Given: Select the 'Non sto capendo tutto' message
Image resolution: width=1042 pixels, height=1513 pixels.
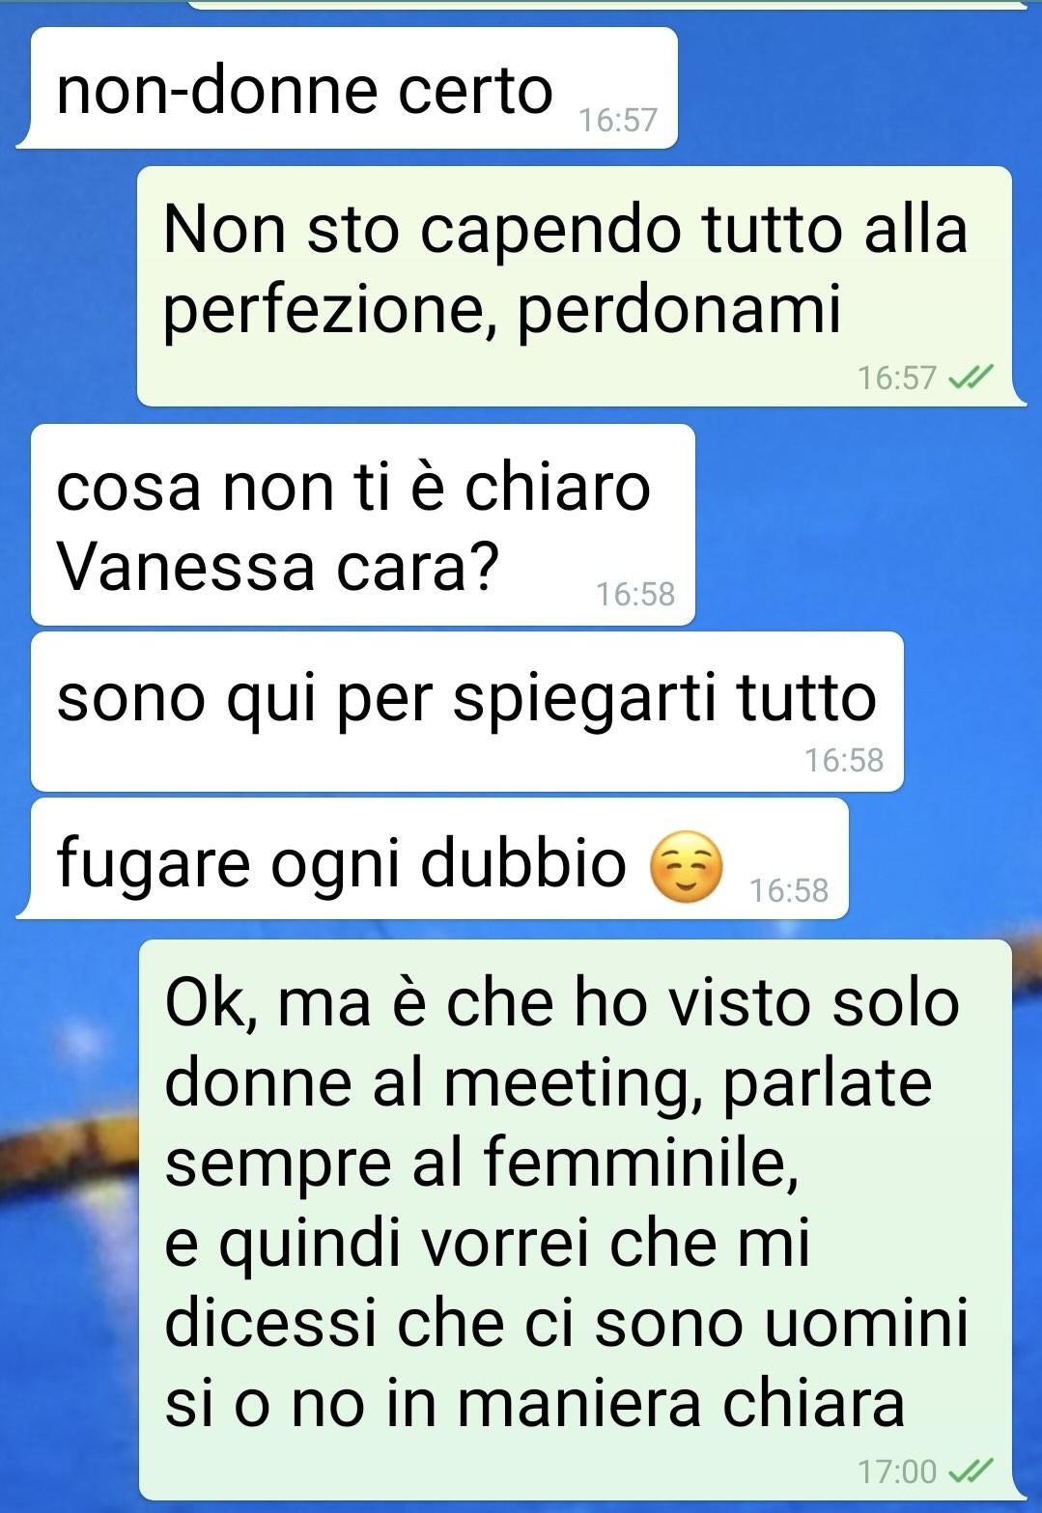Looking at the screenshot, I should click(x=576, y=286).
